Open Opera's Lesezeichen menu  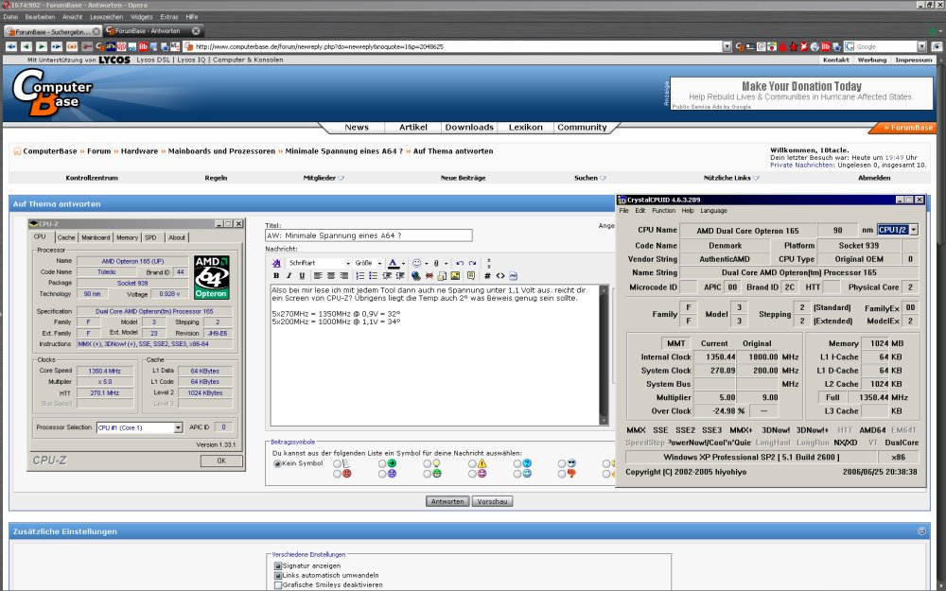[106, 17]
